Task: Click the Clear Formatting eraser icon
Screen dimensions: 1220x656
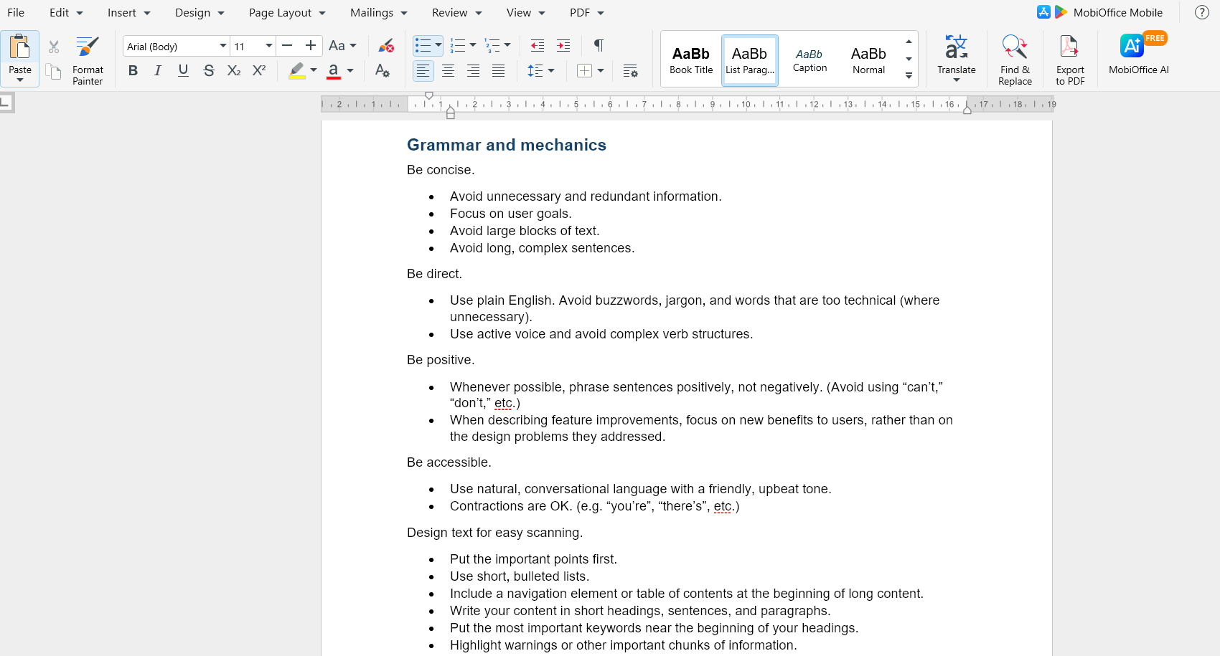Action: coord(386,46)
